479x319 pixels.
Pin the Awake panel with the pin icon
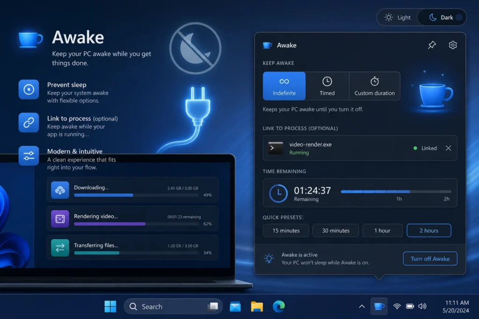pyautogui.click(x=432, y=45)
